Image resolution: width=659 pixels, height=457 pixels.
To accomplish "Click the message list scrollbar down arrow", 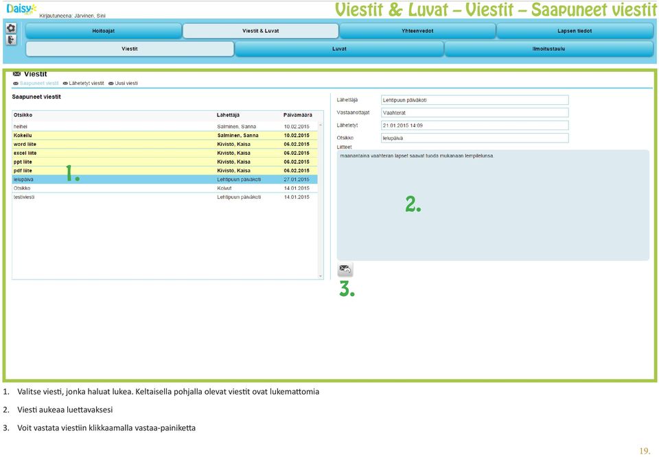I will [321, 276].
